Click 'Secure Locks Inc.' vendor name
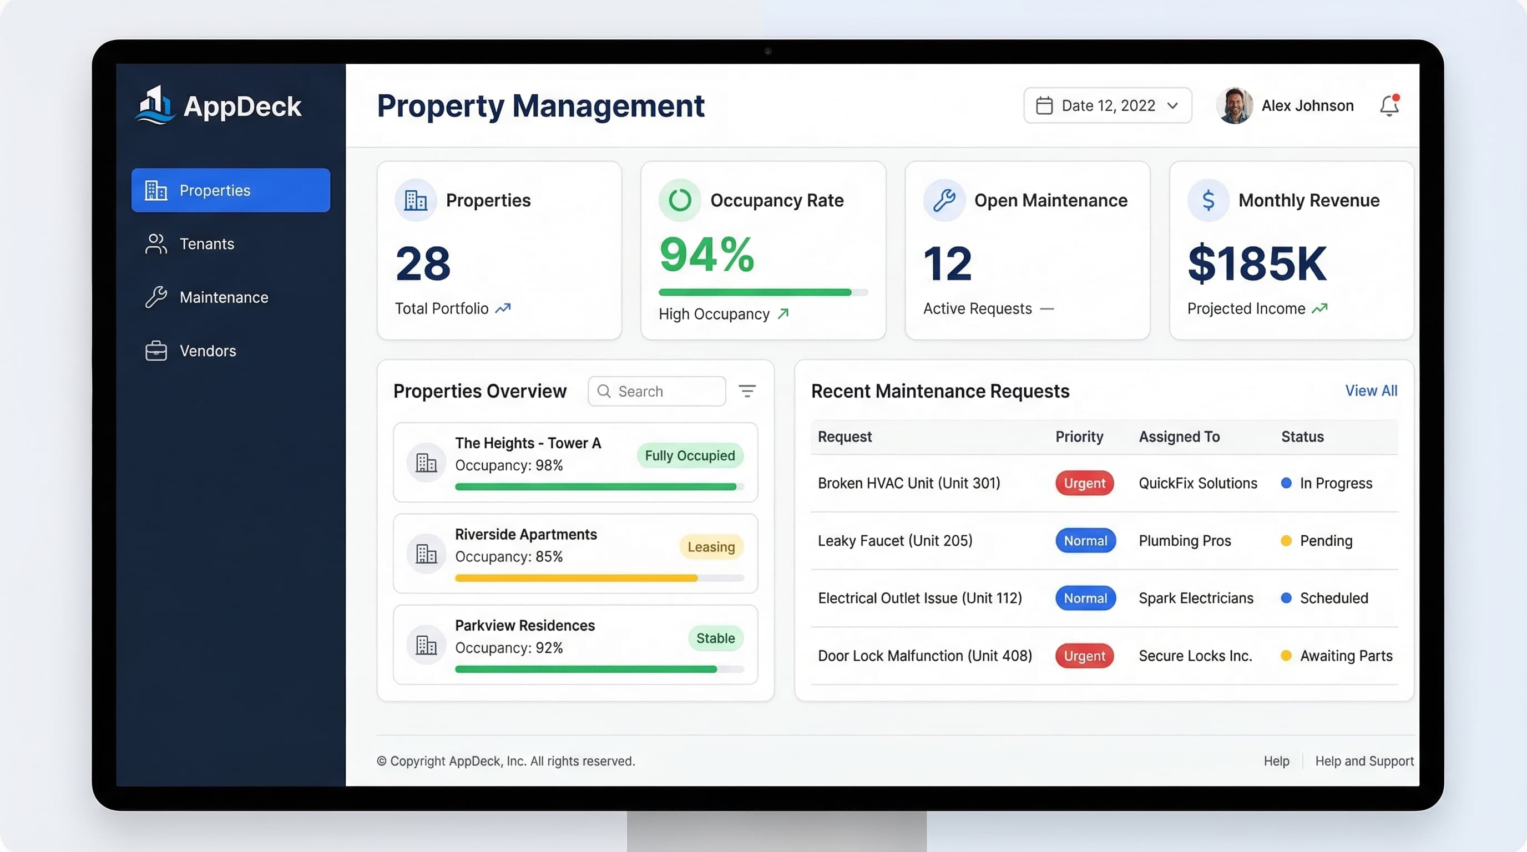The height and width of the screenshot is (852, 1527). [x=1195, y=655]
